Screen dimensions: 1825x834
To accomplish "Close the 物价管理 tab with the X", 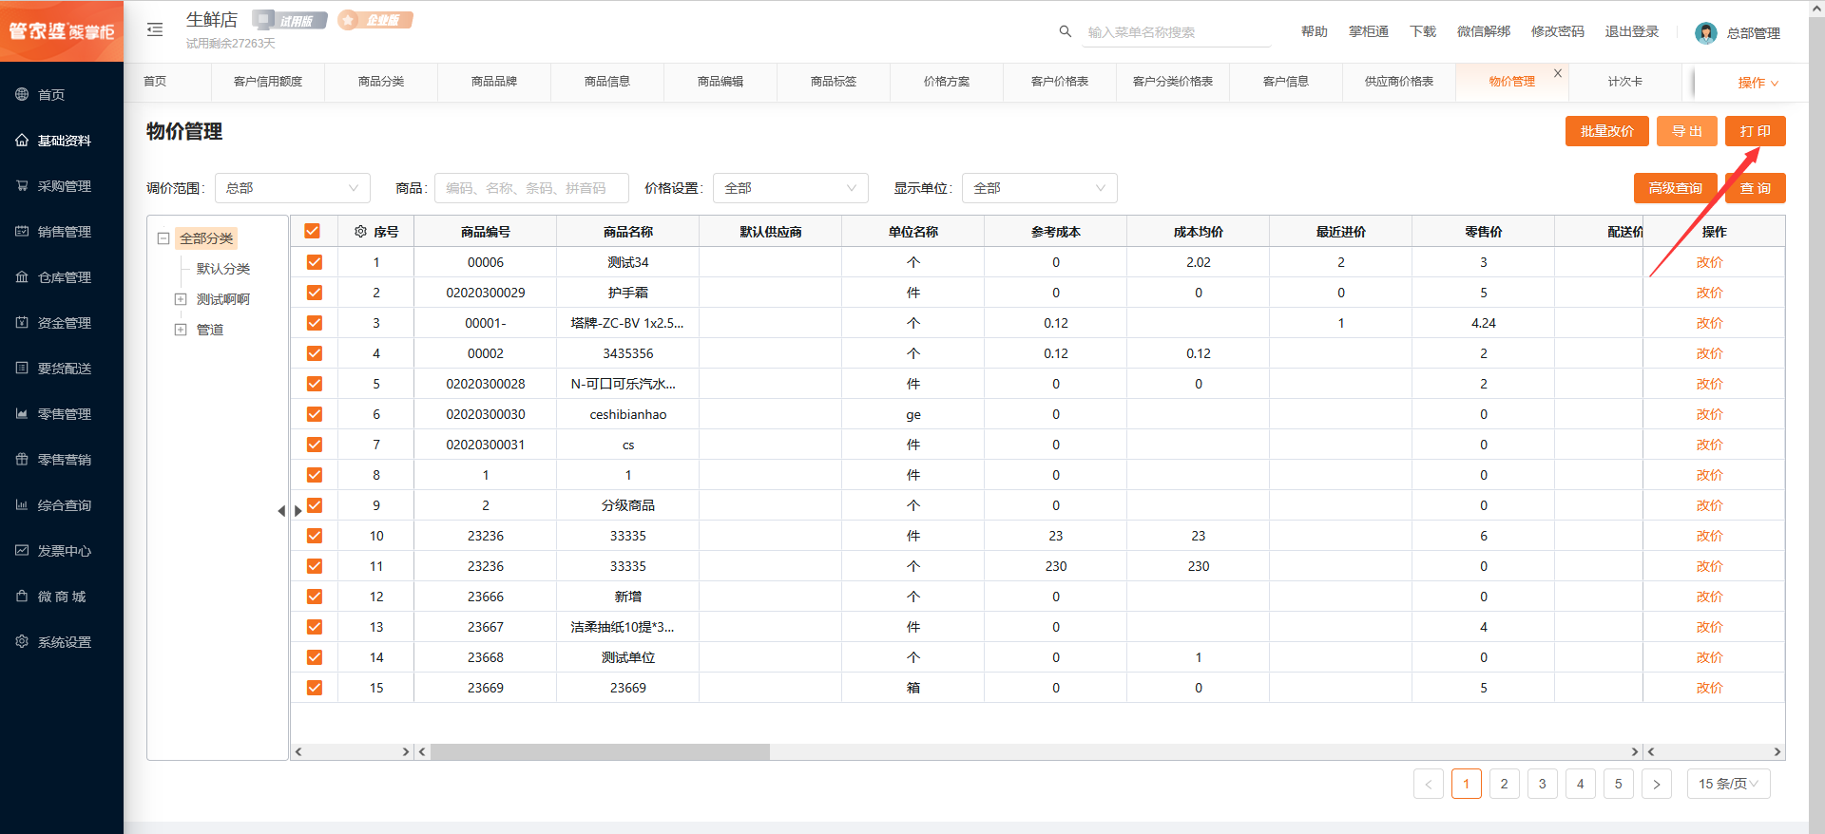I will click(x=1558, y=73).
